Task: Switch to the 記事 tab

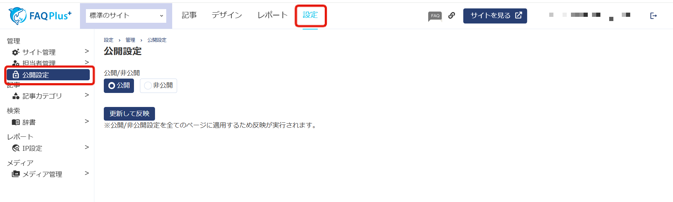Action: coord(189,15)
